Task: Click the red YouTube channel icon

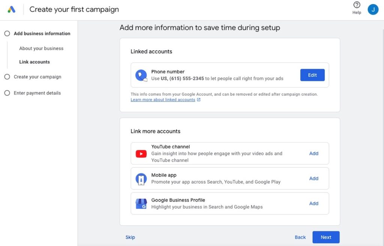Action: [141, 154]
